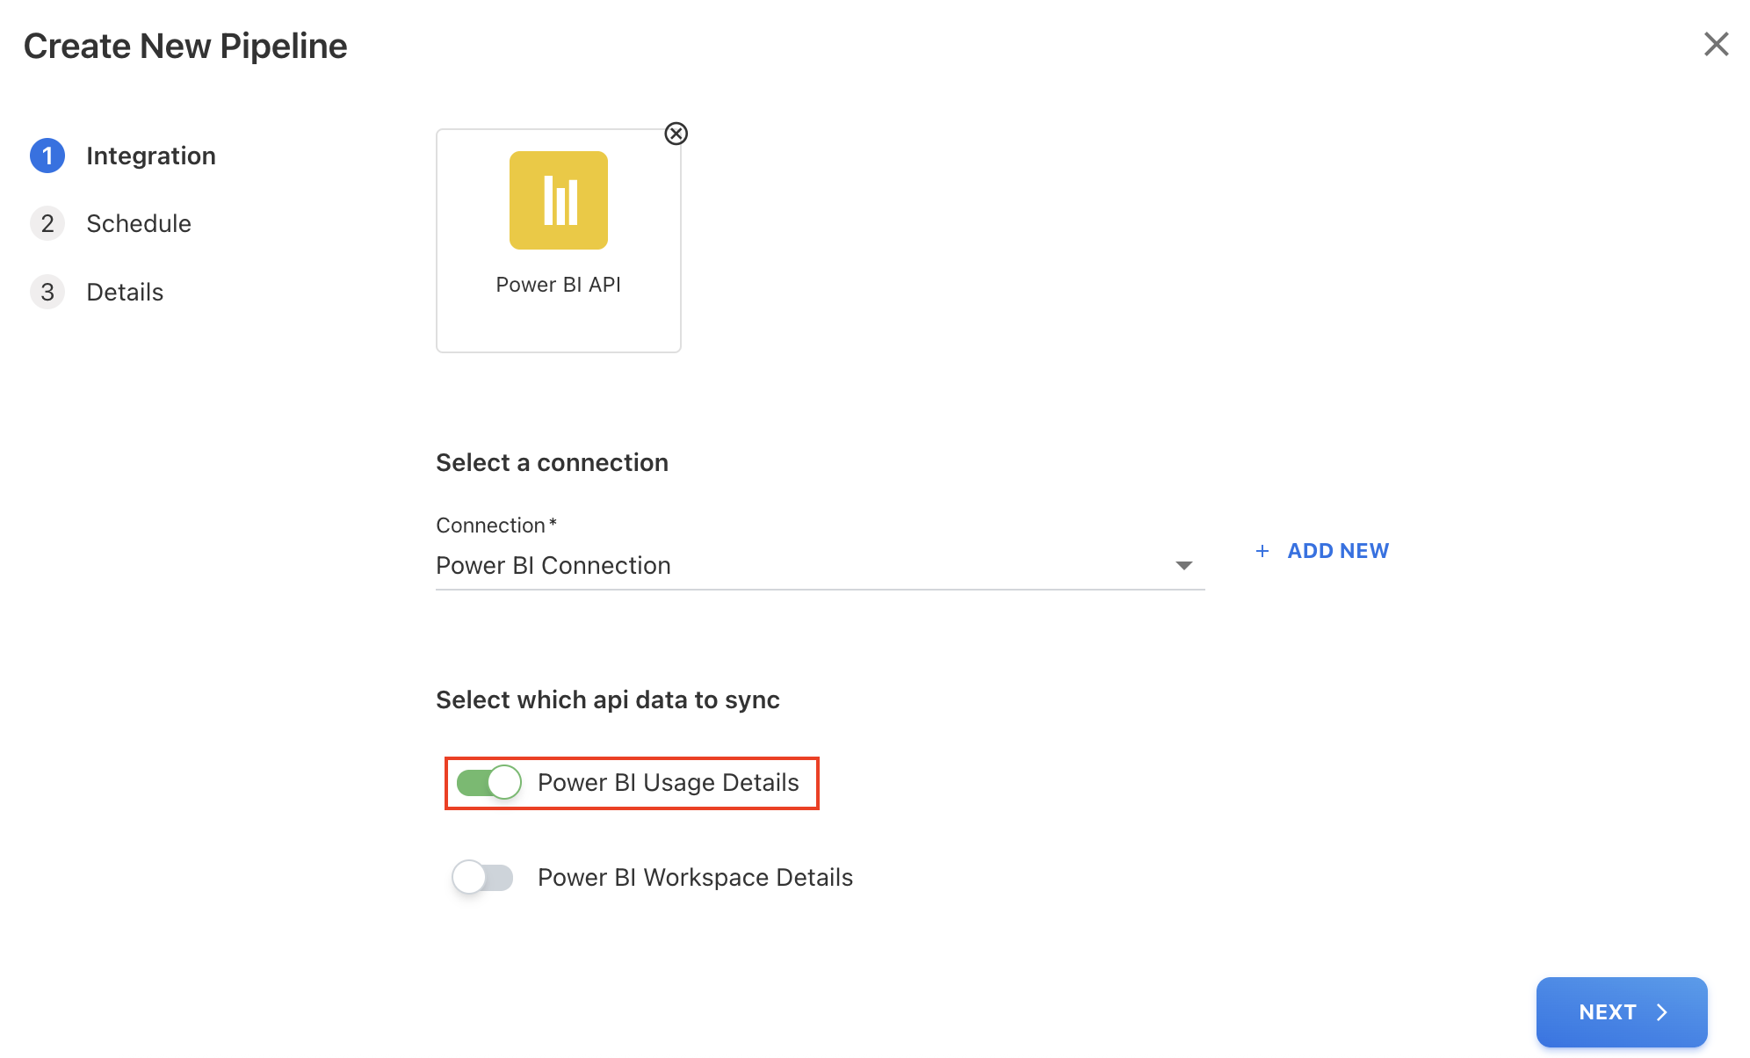Viewport: 1750px width, 1058px height.
Task: Click the Power BI Workspace Details label
Action: tap(695, 877)
